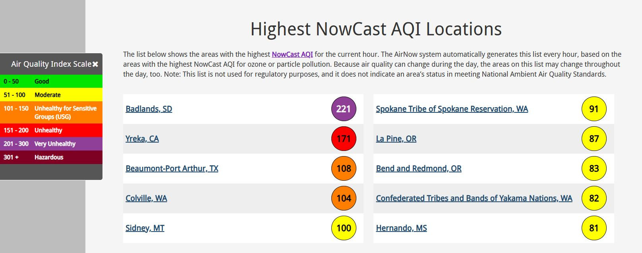
Task: Click the yellow 100 AQI circle
Action: [x=344, y=228]
